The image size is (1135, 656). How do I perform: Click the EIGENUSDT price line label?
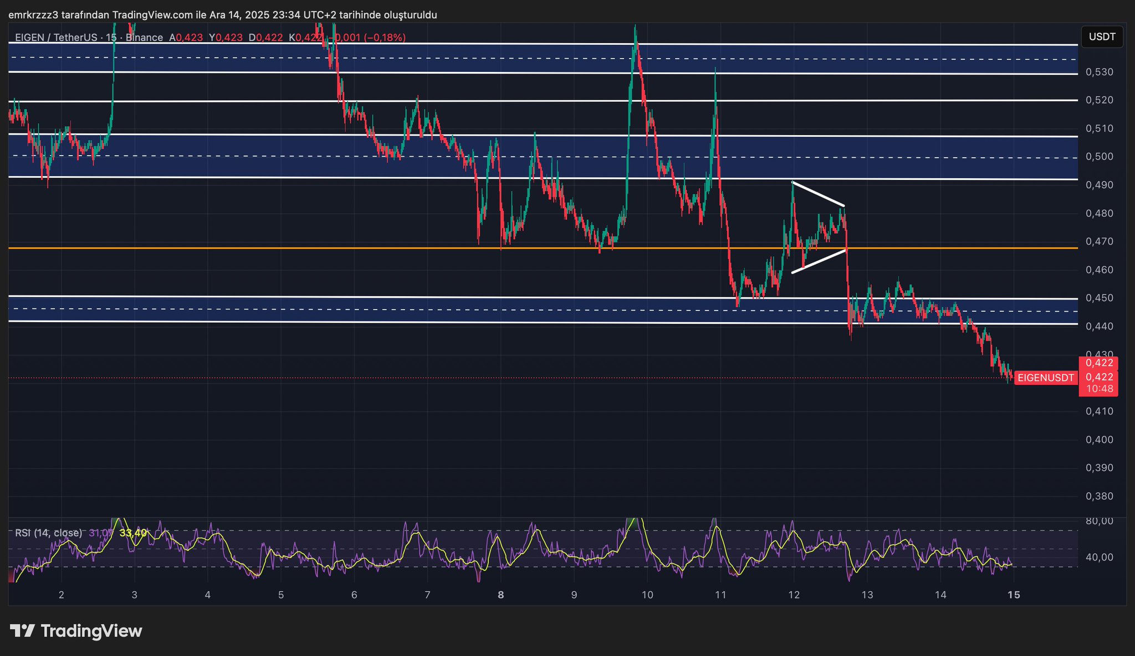[1046, 378]
